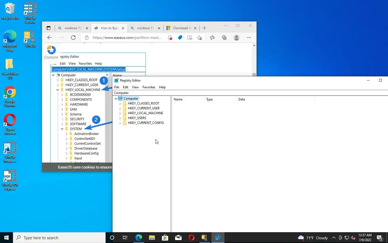Expand HKEY_USERS in Registry Editor
The image size is (388, 243).
tap(120, 118)
